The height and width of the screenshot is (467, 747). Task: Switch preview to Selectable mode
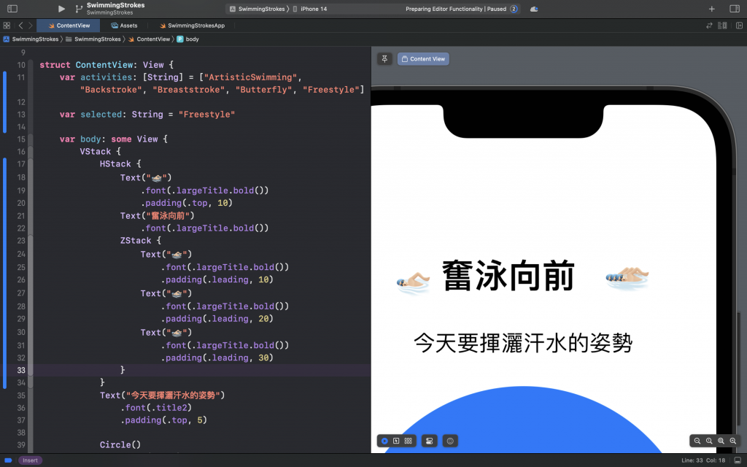[x=396, y=441]
